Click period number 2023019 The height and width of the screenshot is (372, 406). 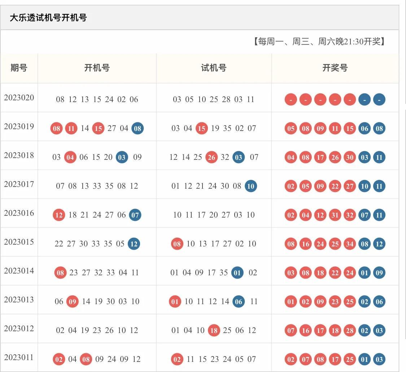(x=19, y=126)
